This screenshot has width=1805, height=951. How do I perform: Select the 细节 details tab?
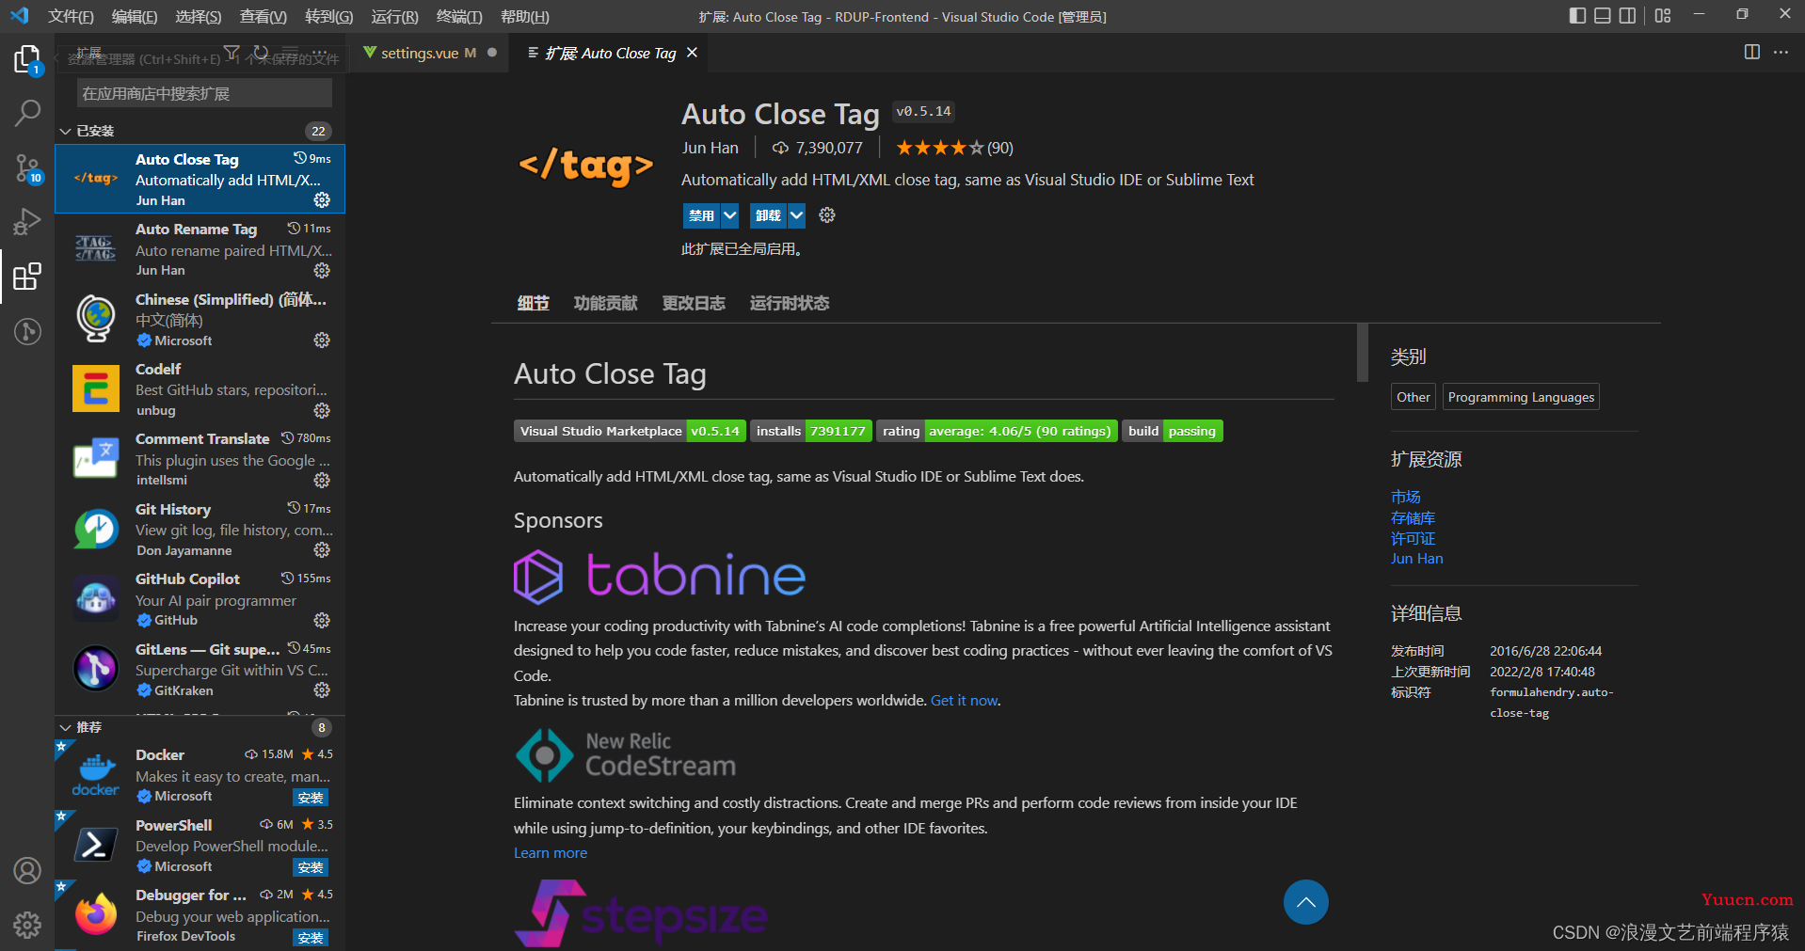pos(533,303)
